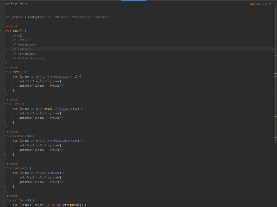Click the main function name
Viewport: 277px width, 207px height.
pos(16,31)
